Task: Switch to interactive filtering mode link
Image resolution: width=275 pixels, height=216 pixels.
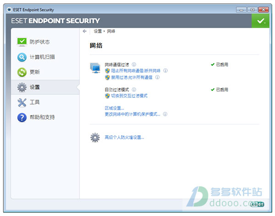Action: 129,96
